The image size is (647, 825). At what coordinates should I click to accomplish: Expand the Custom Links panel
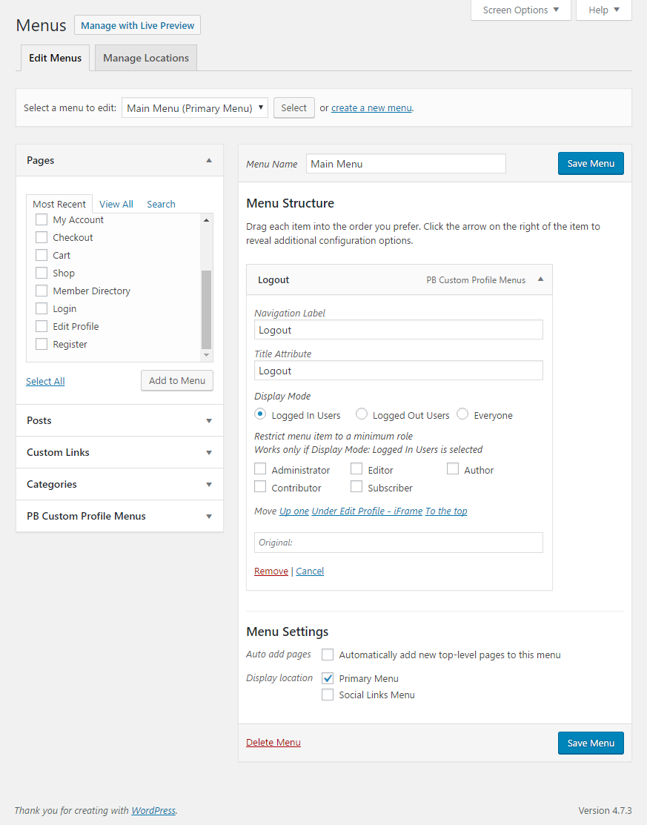pos(209,453)
